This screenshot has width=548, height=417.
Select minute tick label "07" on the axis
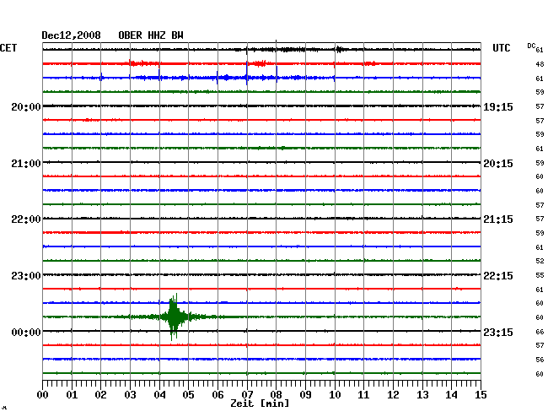(247, 394)
